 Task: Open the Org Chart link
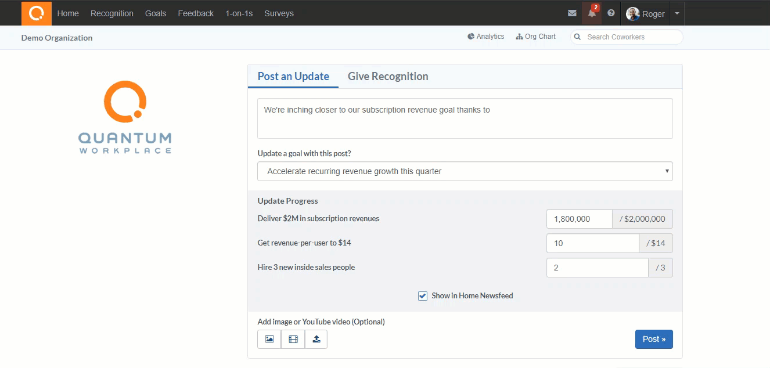tap(535, 37)
